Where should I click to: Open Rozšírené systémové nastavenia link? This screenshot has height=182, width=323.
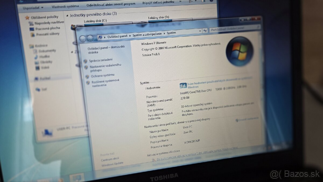pyautogui.click(x=105, y=82)
